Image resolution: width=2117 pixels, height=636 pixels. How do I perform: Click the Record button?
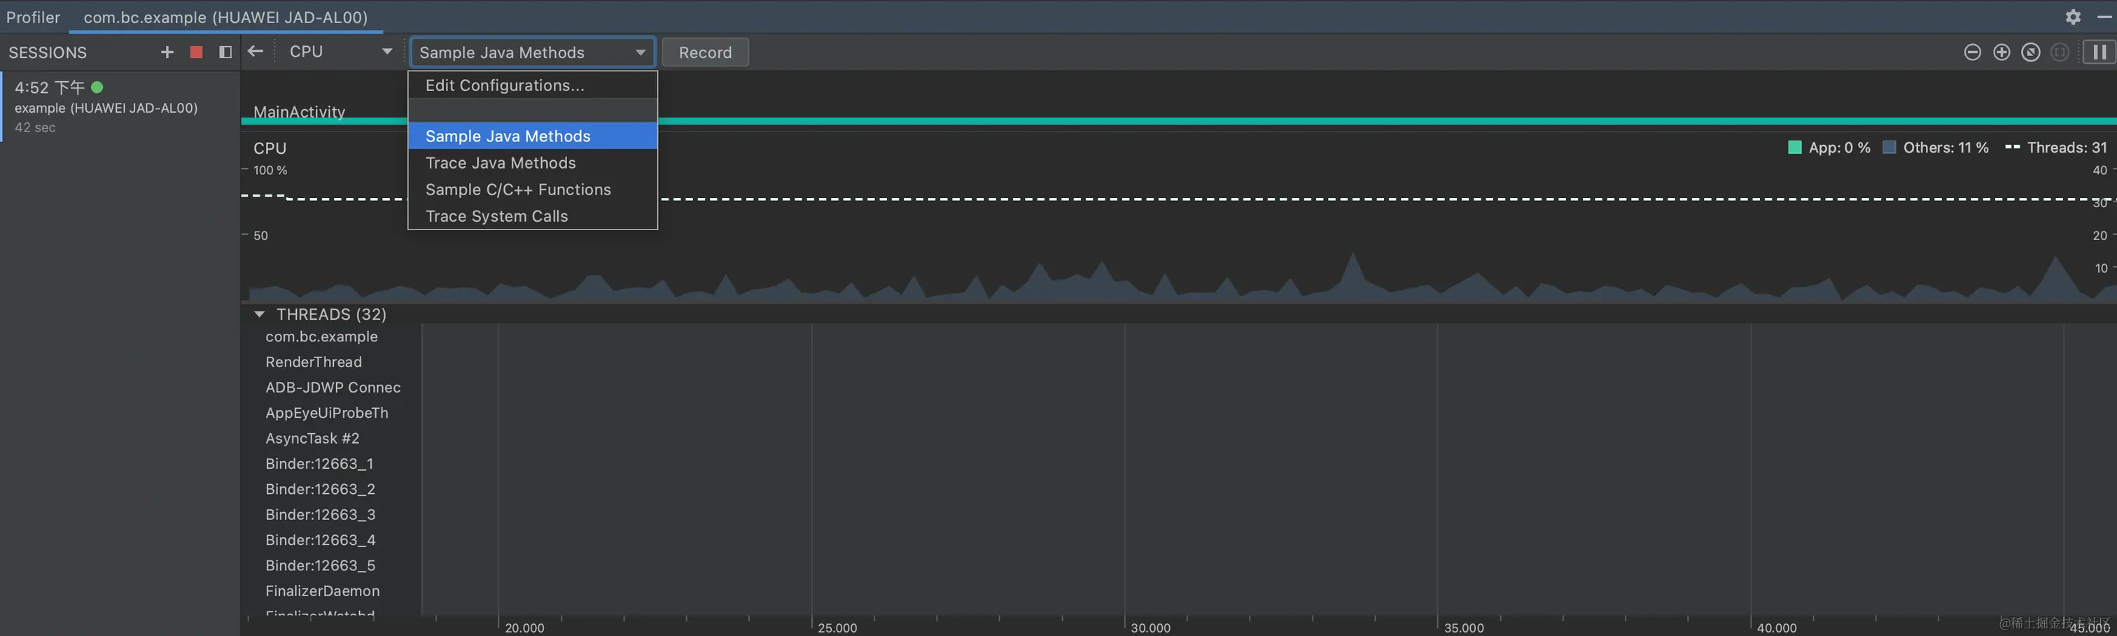pyautogui.click(x=705, y=52)
